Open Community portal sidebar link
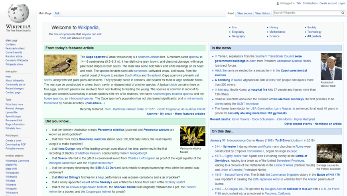347x196 pixels. coord(16,85)
